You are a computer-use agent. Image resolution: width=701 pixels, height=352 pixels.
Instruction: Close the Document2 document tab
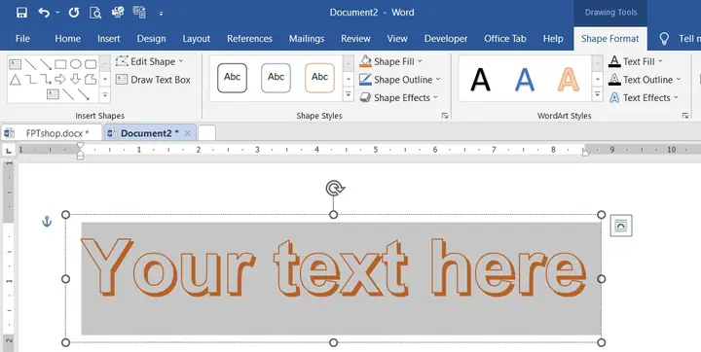187,133
